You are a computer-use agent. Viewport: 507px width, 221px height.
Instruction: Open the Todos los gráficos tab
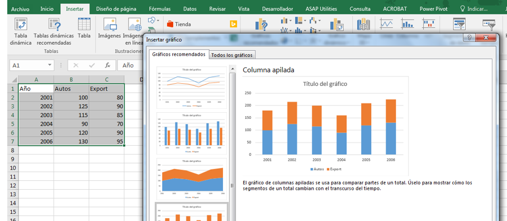point(231,55)
